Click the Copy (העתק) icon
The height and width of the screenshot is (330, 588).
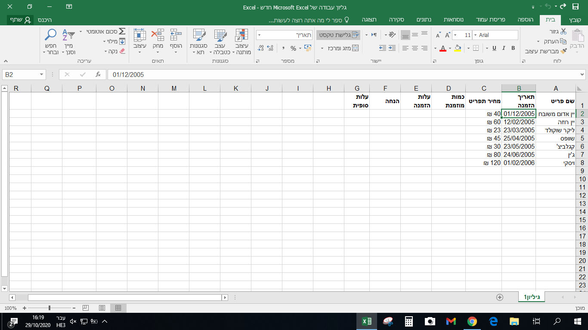[x=563, y=41]
